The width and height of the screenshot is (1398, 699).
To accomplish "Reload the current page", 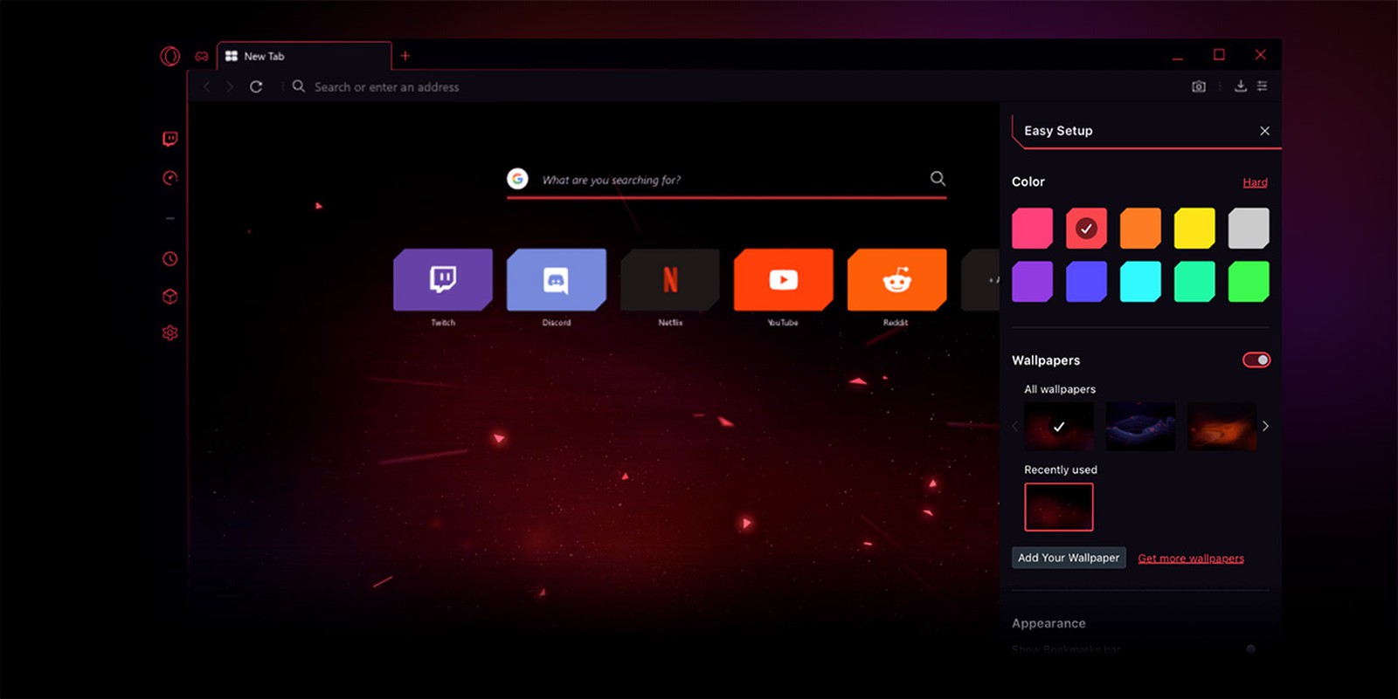I will (256, 86).
